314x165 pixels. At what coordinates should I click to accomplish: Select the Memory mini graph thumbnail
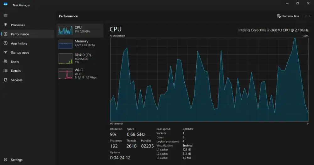(x=65, y=44)
